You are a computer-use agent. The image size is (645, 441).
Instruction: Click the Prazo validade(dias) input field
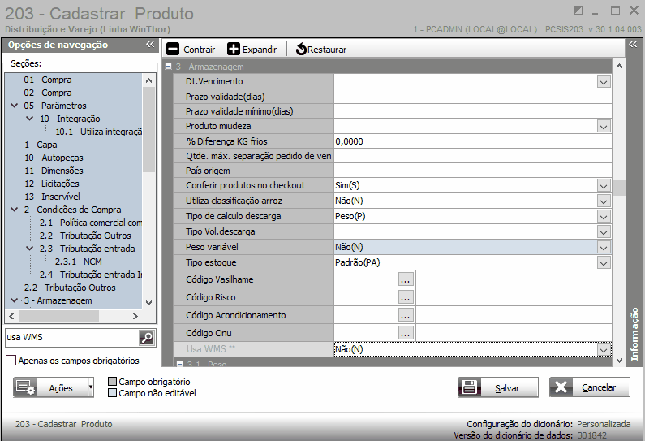pyautogui.click(x=473, y=97)
